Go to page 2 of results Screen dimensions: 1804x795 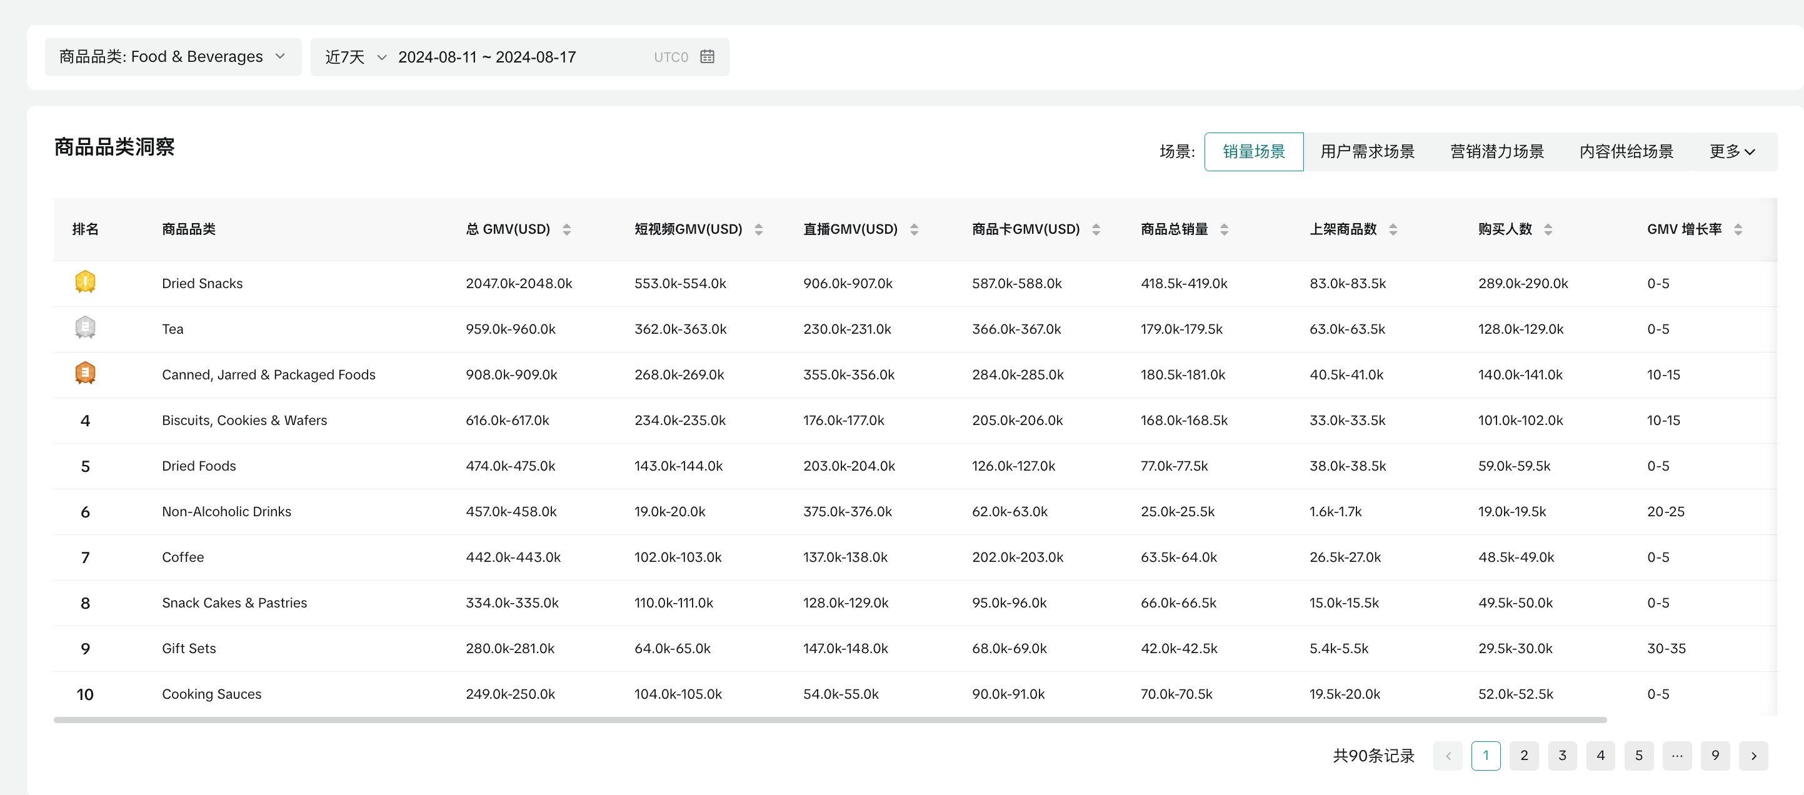point(1523,755)
